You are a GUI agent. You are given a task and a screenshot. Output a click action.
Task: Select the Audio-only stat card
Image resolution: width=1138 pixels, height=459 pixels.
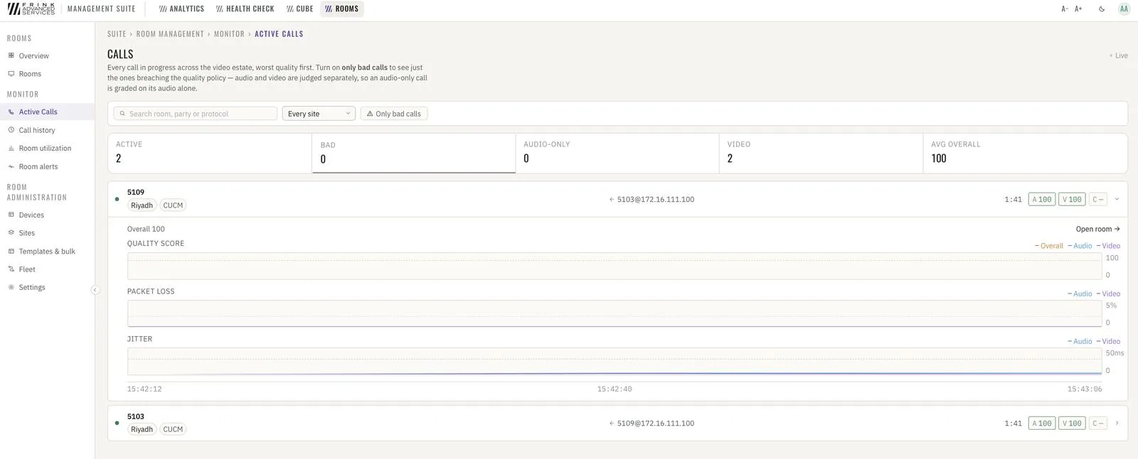[x=617, y=153]
